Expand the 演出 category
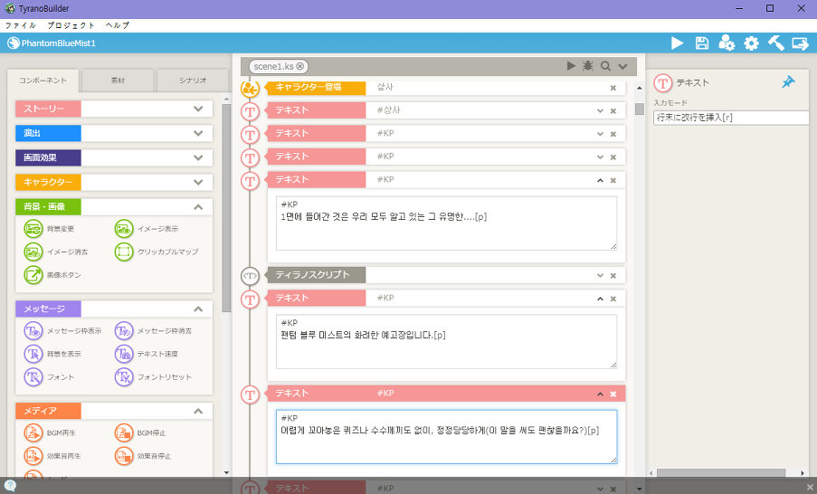The width and height of the screenshot is (817, 494). click(198, 133)
